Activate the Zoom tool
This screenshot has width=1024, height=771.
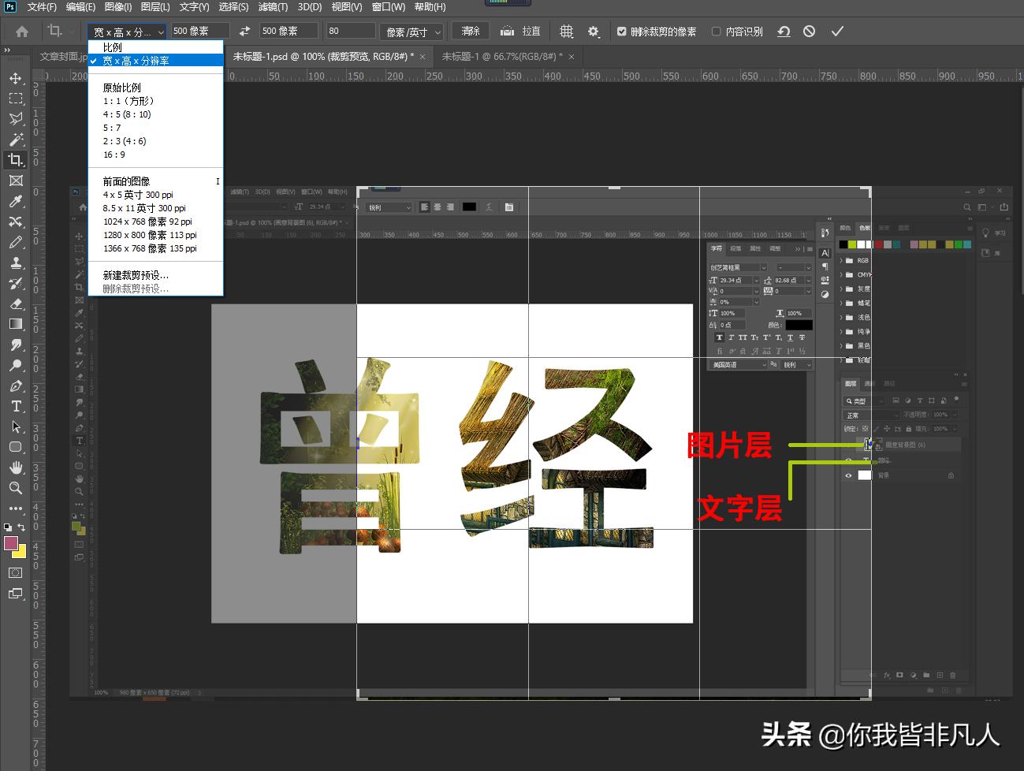17,488
